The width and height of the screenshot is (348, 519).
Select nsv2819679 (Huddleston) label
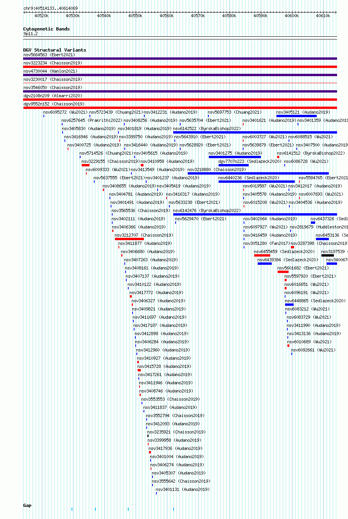pos(319,227)
